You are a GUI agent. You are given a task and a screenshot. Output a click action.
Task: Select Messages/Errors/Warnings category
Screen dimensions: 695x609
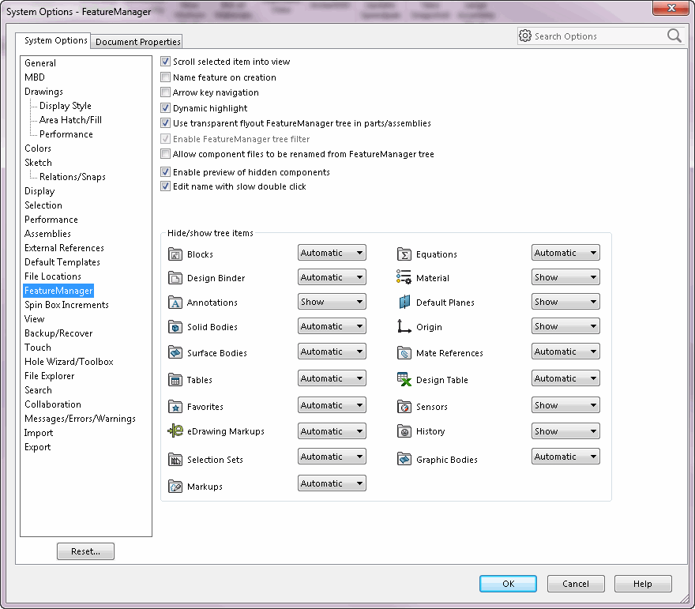tap(80, 419)
